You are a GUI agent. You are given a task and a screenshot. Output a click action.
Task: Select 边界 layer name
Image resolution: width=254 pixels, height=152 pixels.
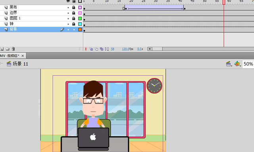13,13
